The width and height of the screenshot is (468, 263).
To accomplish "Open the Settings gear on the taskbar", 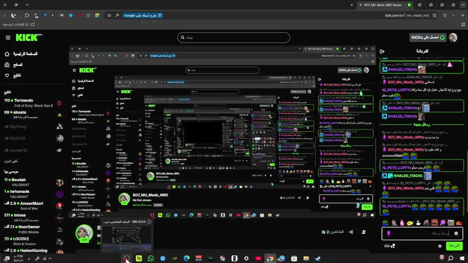I will 246,259.
